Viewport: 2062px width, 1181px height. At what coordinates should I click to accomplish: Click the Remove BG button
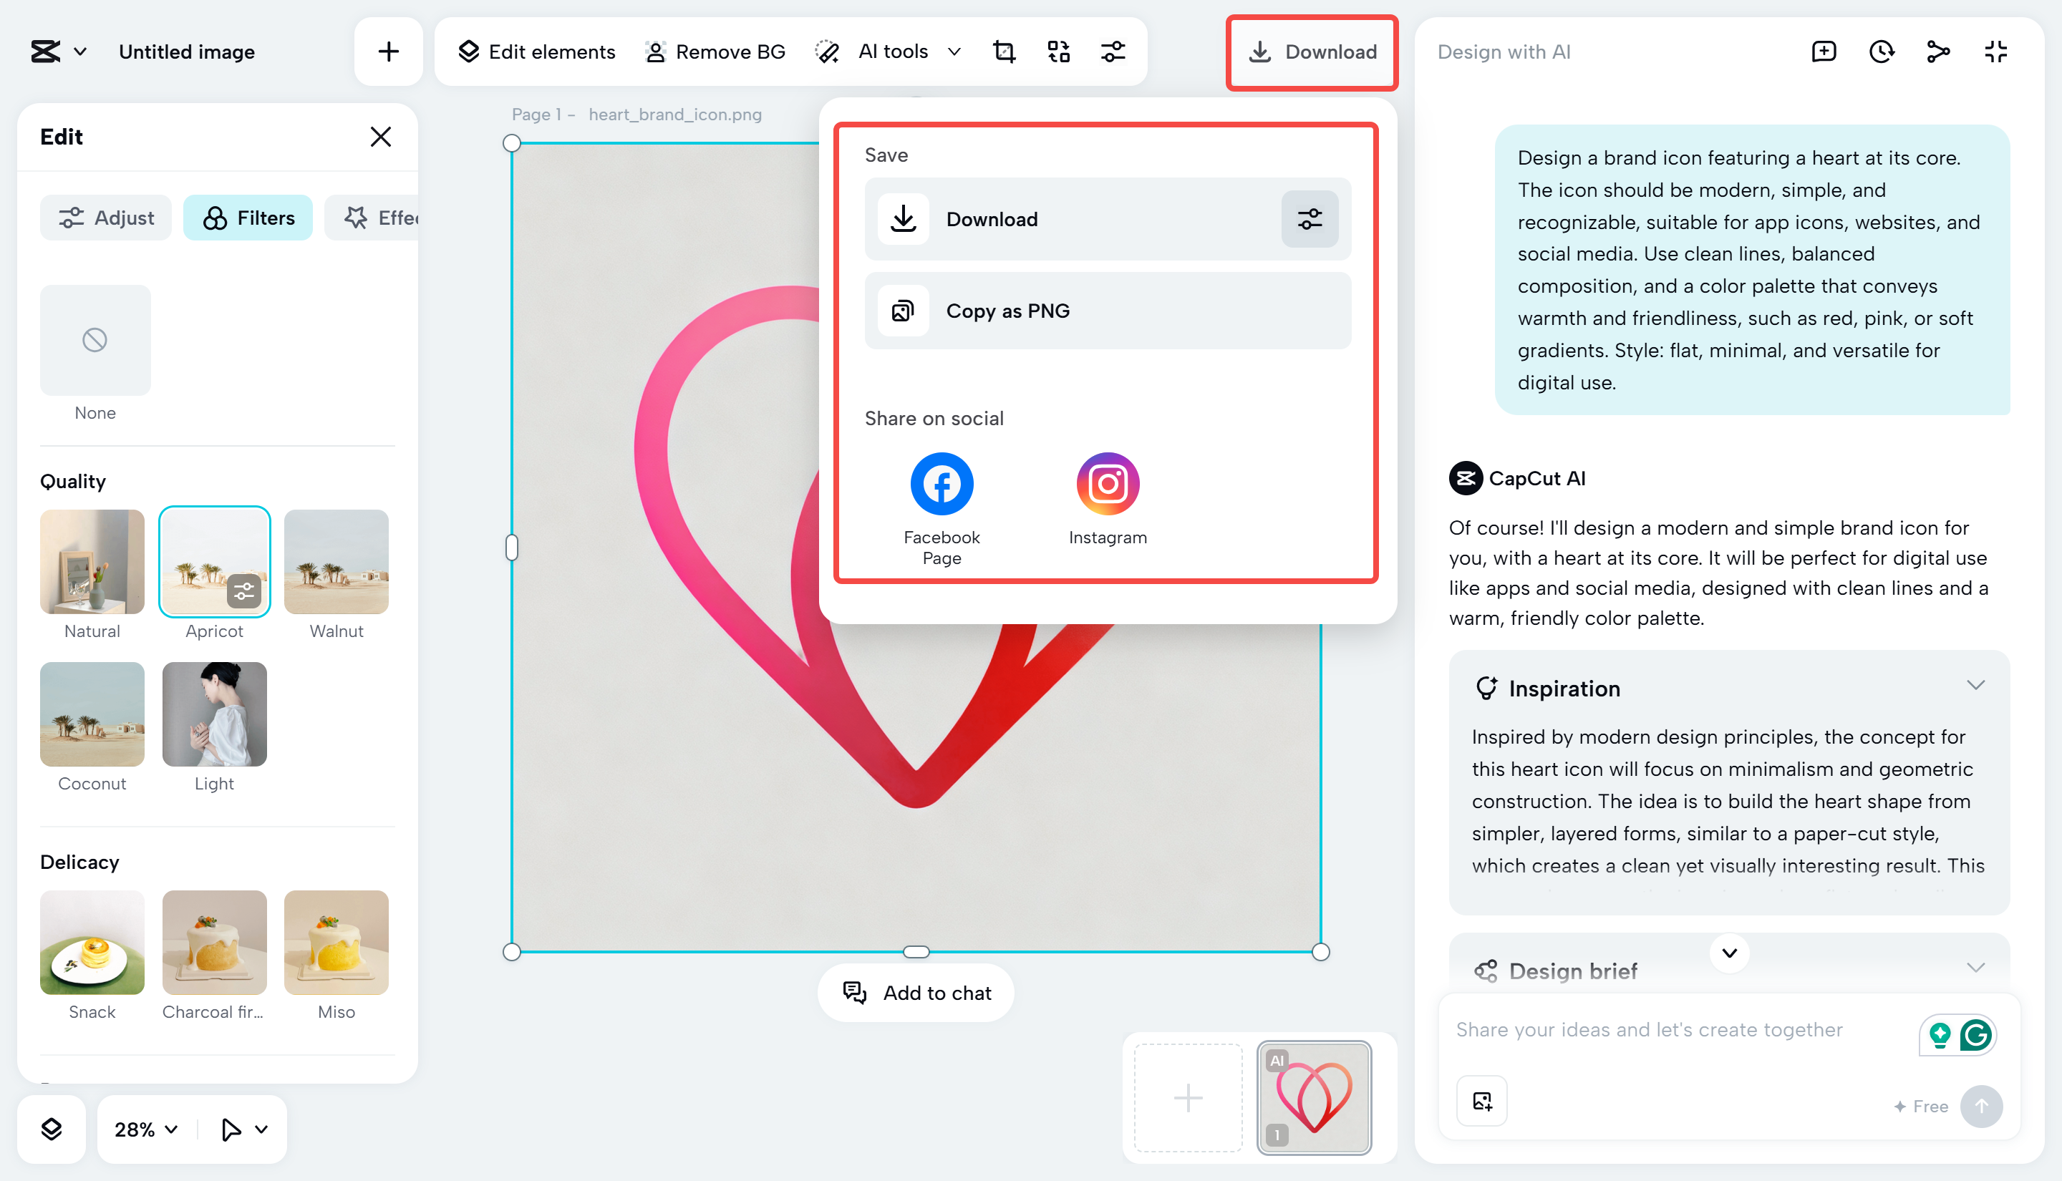715,52
